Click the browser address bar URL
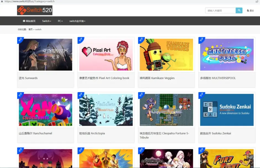The height and width of the screenshot is (168, 260). pyautogui.click(x=30, y=1)
